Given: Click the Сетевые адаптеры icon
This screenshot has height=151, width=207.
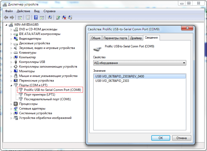Looking at the screenshot, I should tap(16, 109).
